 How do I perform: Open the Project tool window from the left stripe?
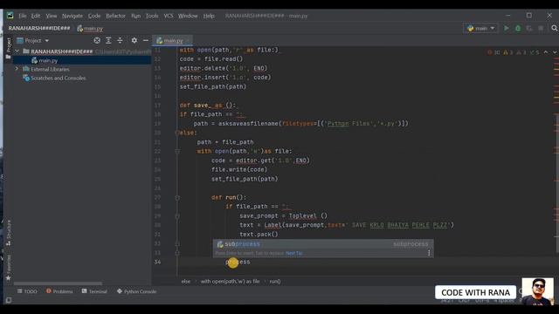click(9, 48)
